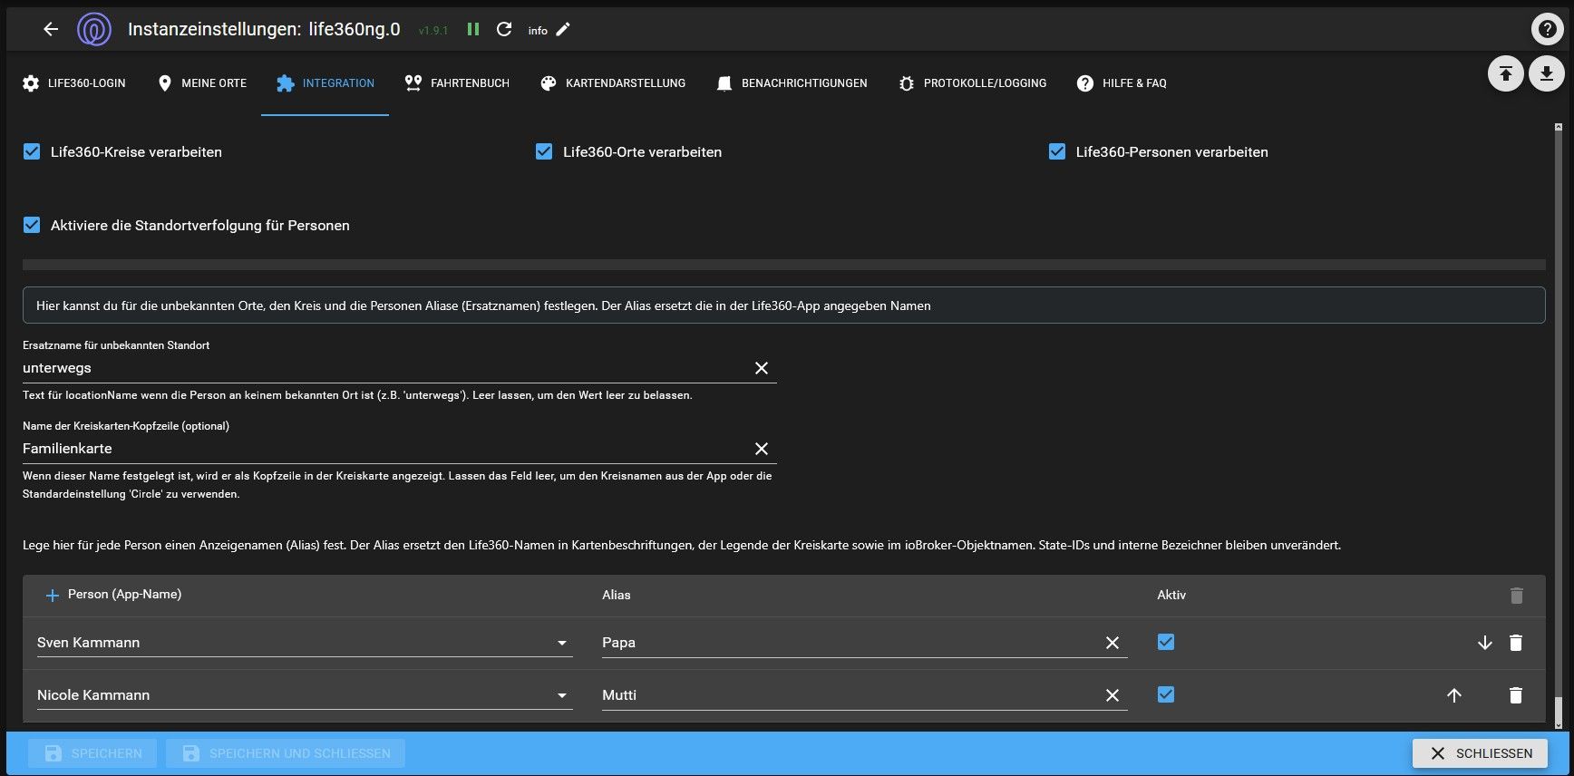Disable Standortverfolgung für Personen
Viewport: 1574px width, 776px height.
[x=32, y=225]
